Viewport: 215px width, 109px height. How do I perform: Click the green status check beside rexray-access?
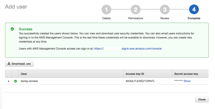click(15, 81)
